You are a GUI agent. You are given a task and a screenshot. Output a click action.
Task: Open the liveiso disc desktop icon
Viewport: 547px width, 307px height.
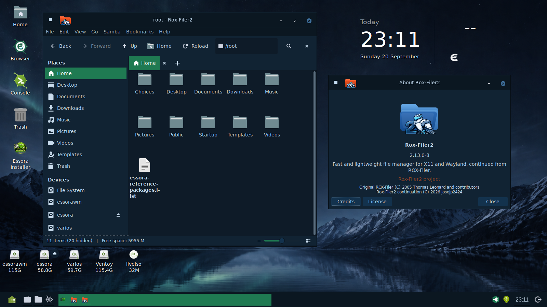pyautogui.click(x=134, y=261)
